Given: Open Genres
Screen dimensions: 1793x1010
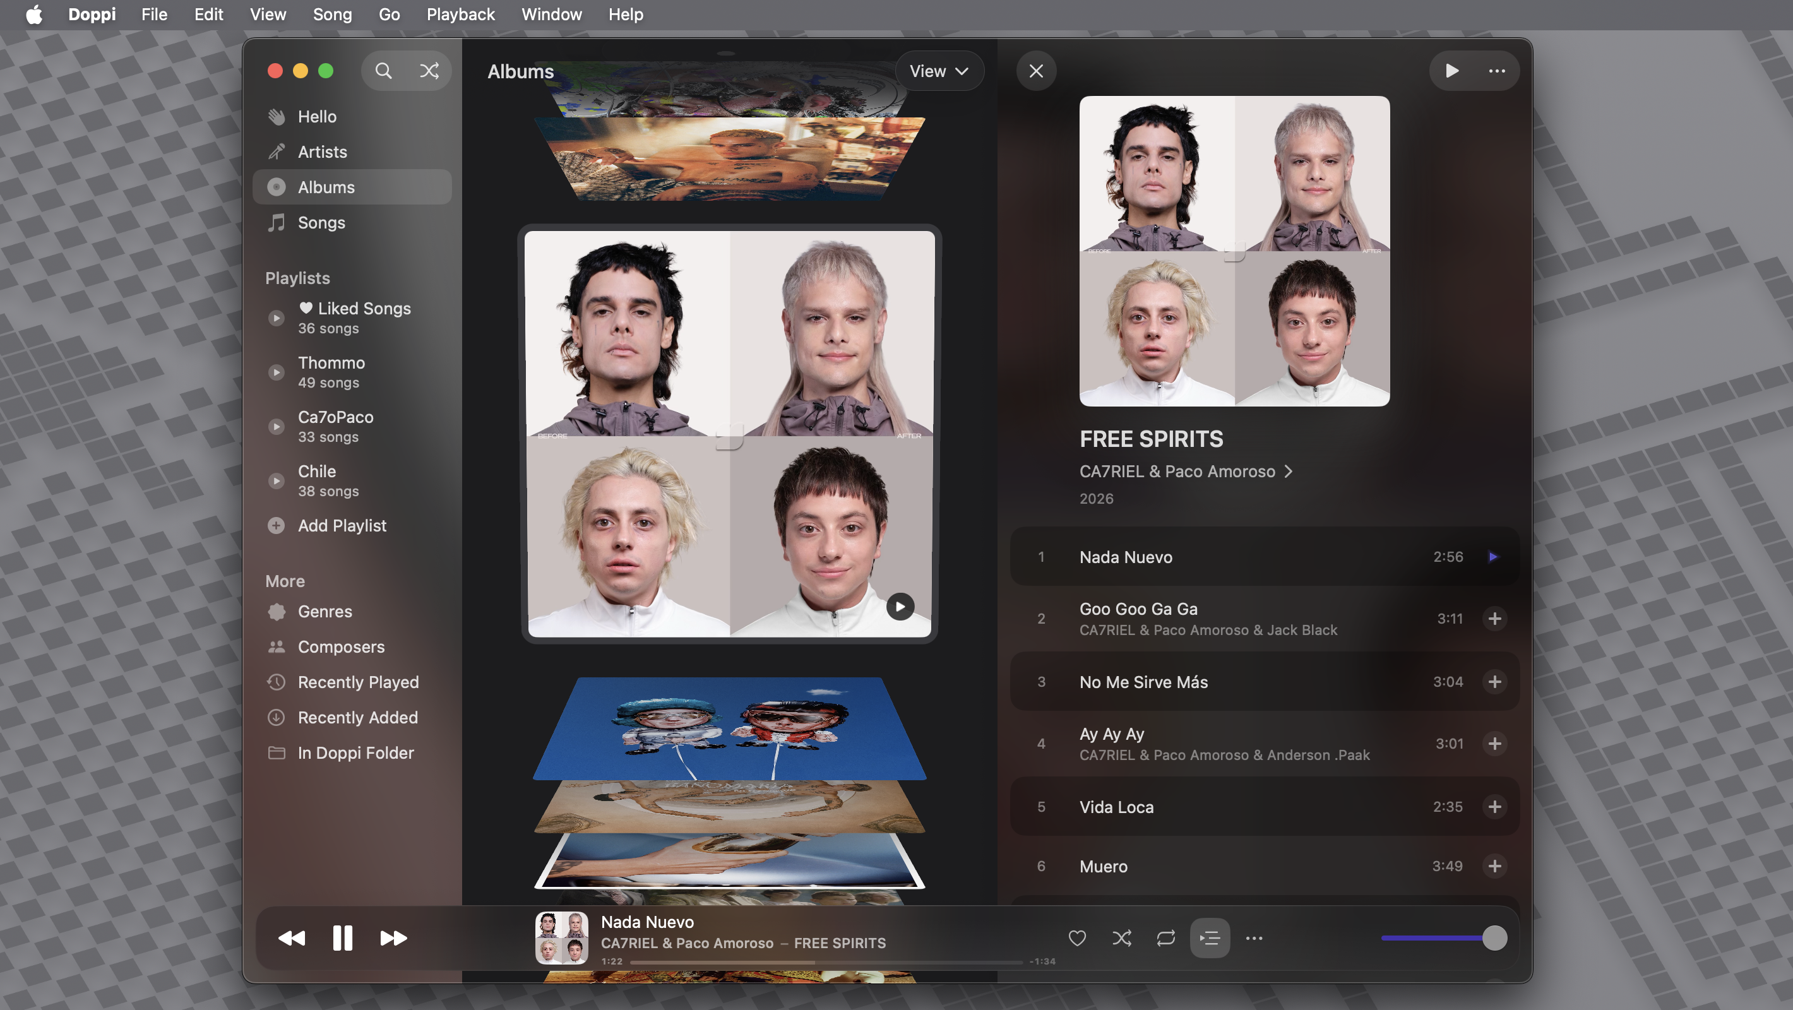Looking at the screenshot, I should (352, 611).
